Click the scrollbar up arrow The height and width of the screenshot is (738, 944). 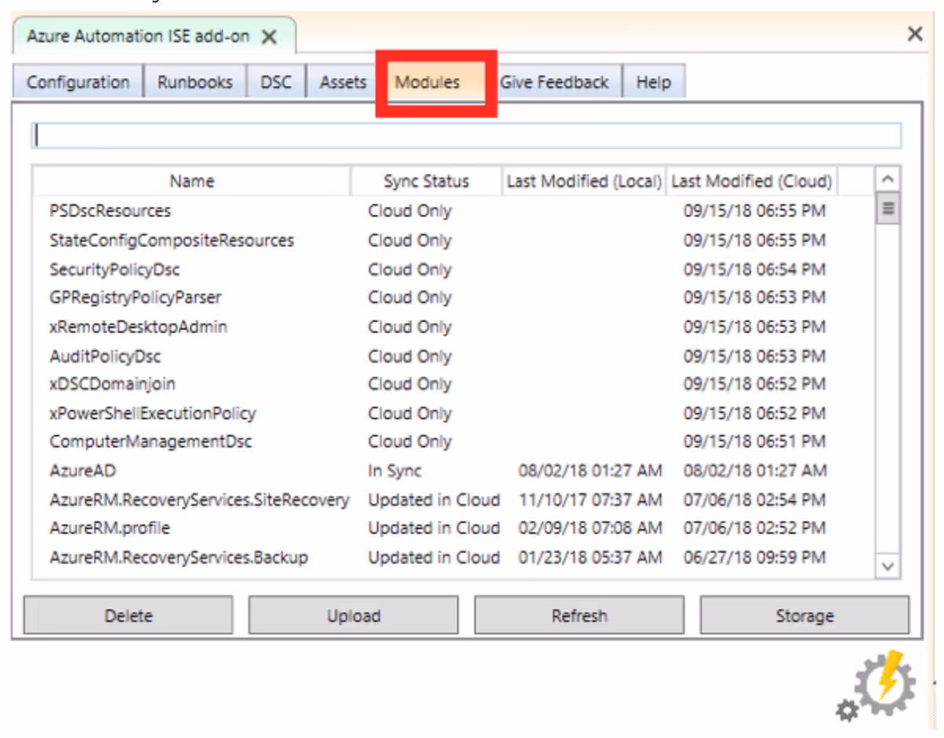point(888,179)
